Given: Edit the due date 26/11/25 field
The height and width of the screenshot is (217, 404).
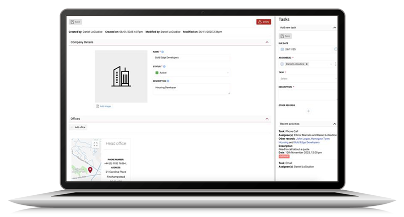Looking at the screenshot, I should [x=307, y=49].
